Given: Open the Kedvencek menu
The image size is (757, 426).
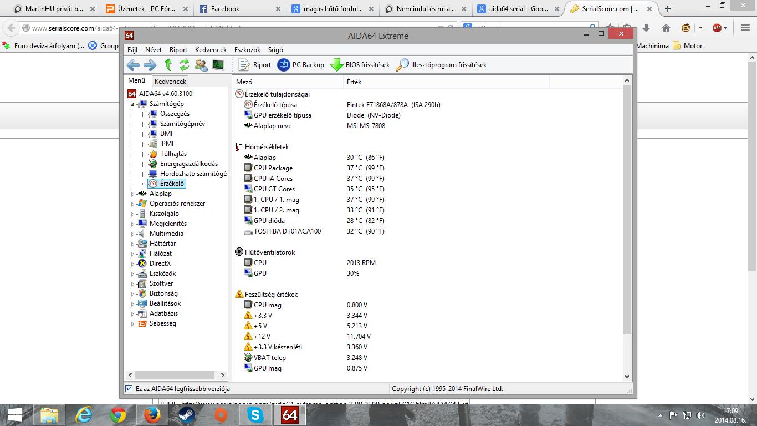Looking at the screenshot, I should [211, 49].
